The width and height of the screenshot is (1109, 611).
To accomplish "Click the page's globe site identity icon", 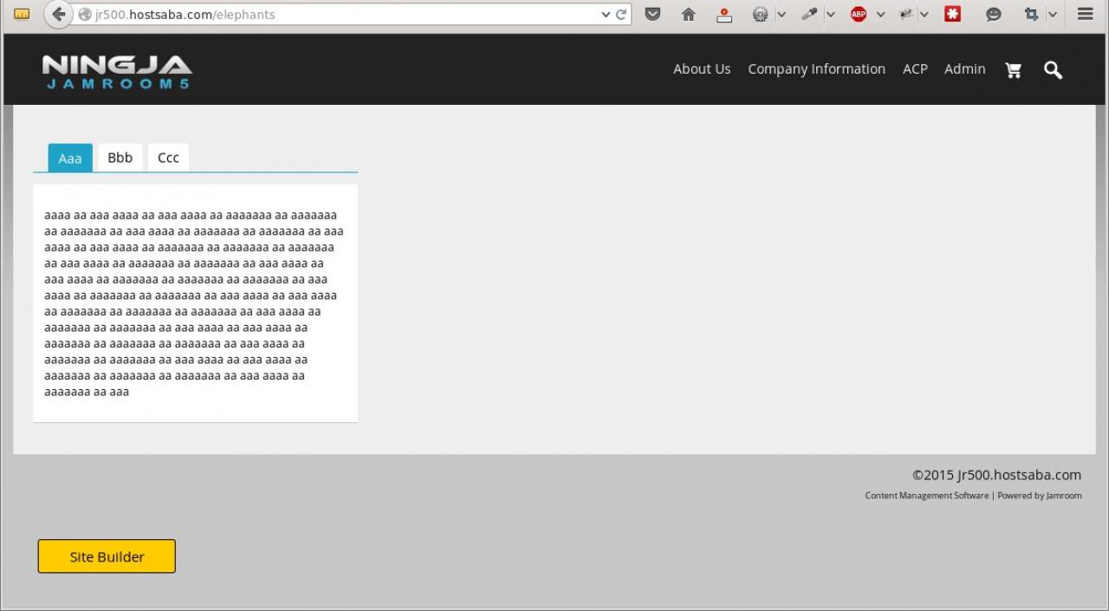I will click(x=84, y=15).
